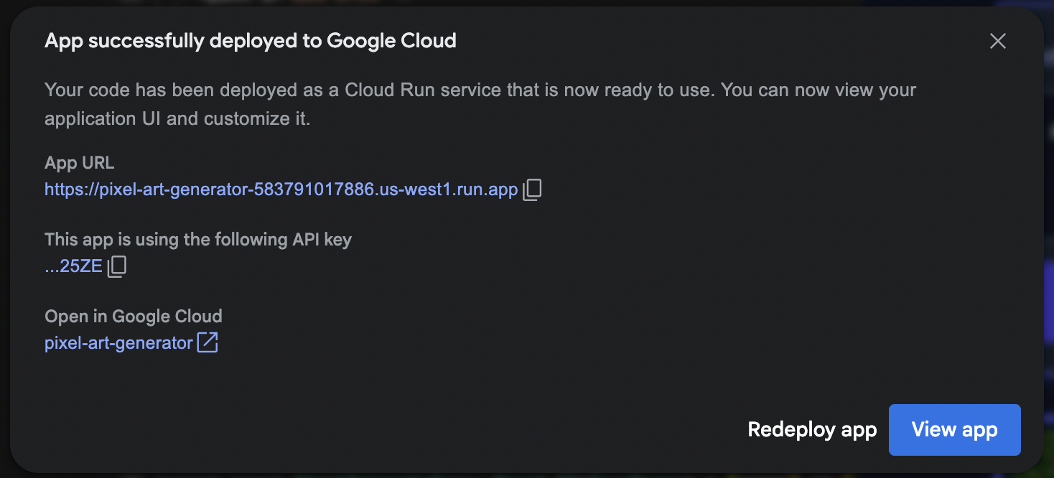Click the "This app is using the following API key" label
1054x478 pixels.
(x=198, y=239)
